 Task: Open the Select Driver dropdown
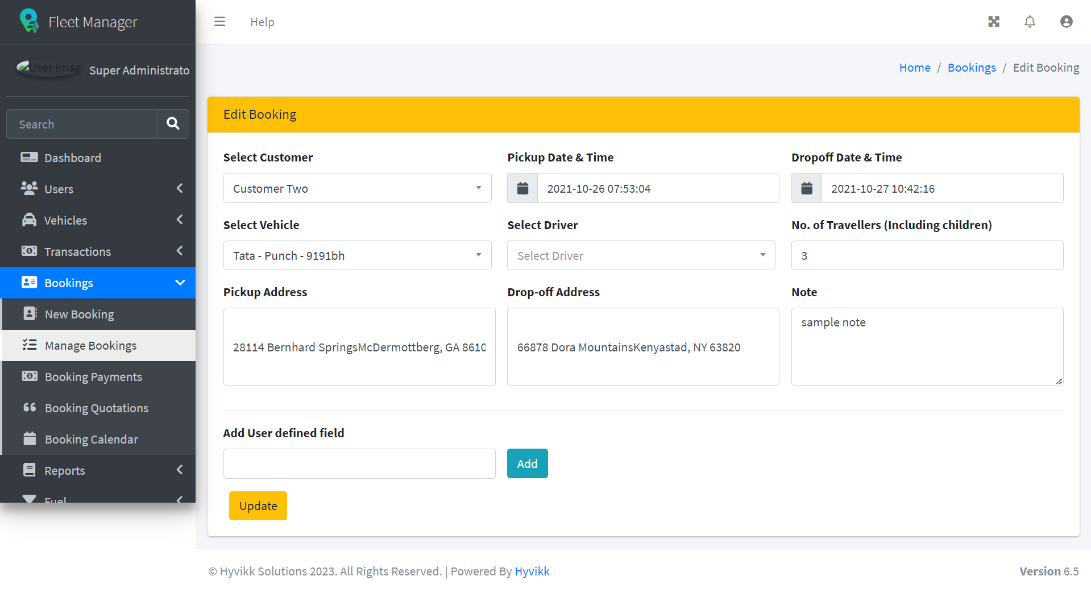point(641,255)
